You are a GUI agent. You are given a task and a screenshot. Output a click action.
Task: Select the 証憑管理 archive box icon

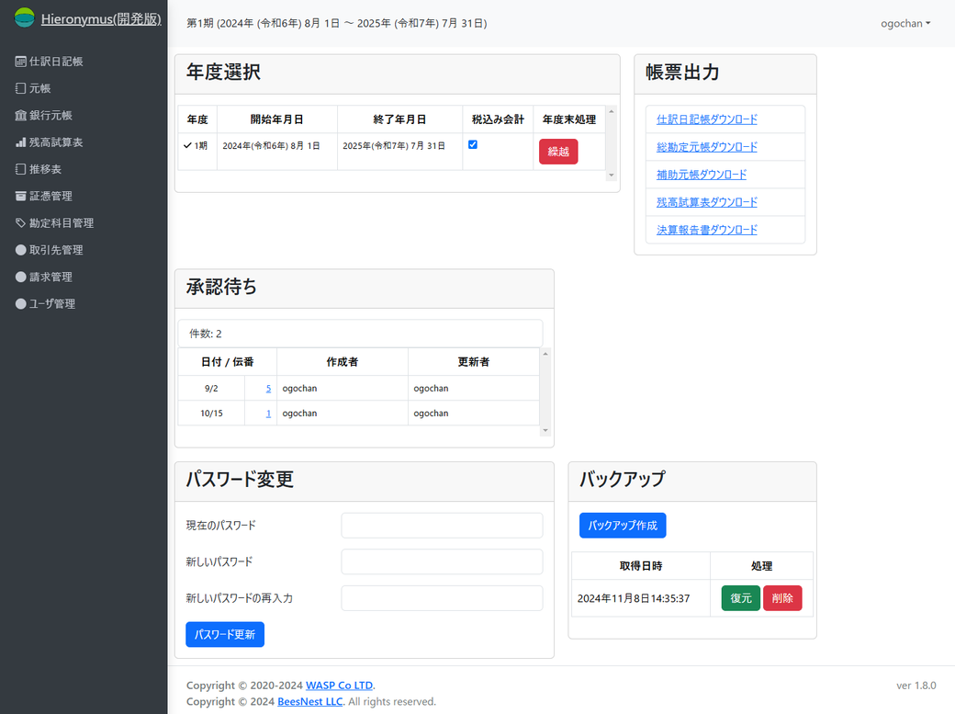[x=21, y=196]
